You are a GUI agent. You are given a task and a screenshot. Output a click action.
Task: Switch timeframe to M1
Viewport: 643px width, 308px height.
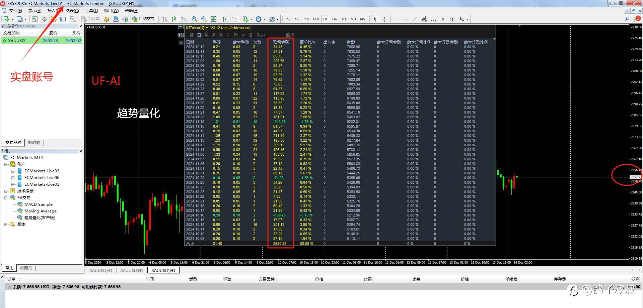pyautogui.click(x=288, y=19)
